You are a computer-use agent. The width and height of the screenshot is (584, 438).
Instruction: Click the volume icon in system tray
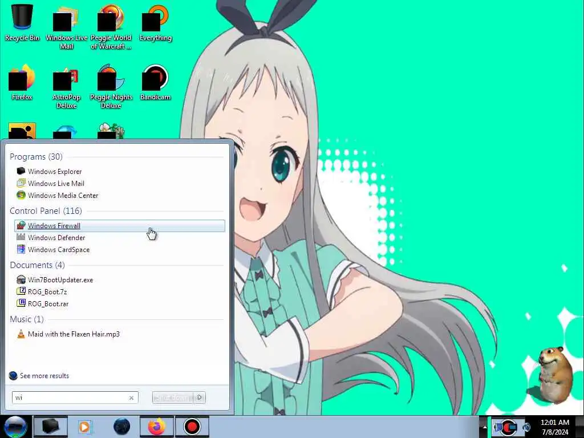[526, 427]
